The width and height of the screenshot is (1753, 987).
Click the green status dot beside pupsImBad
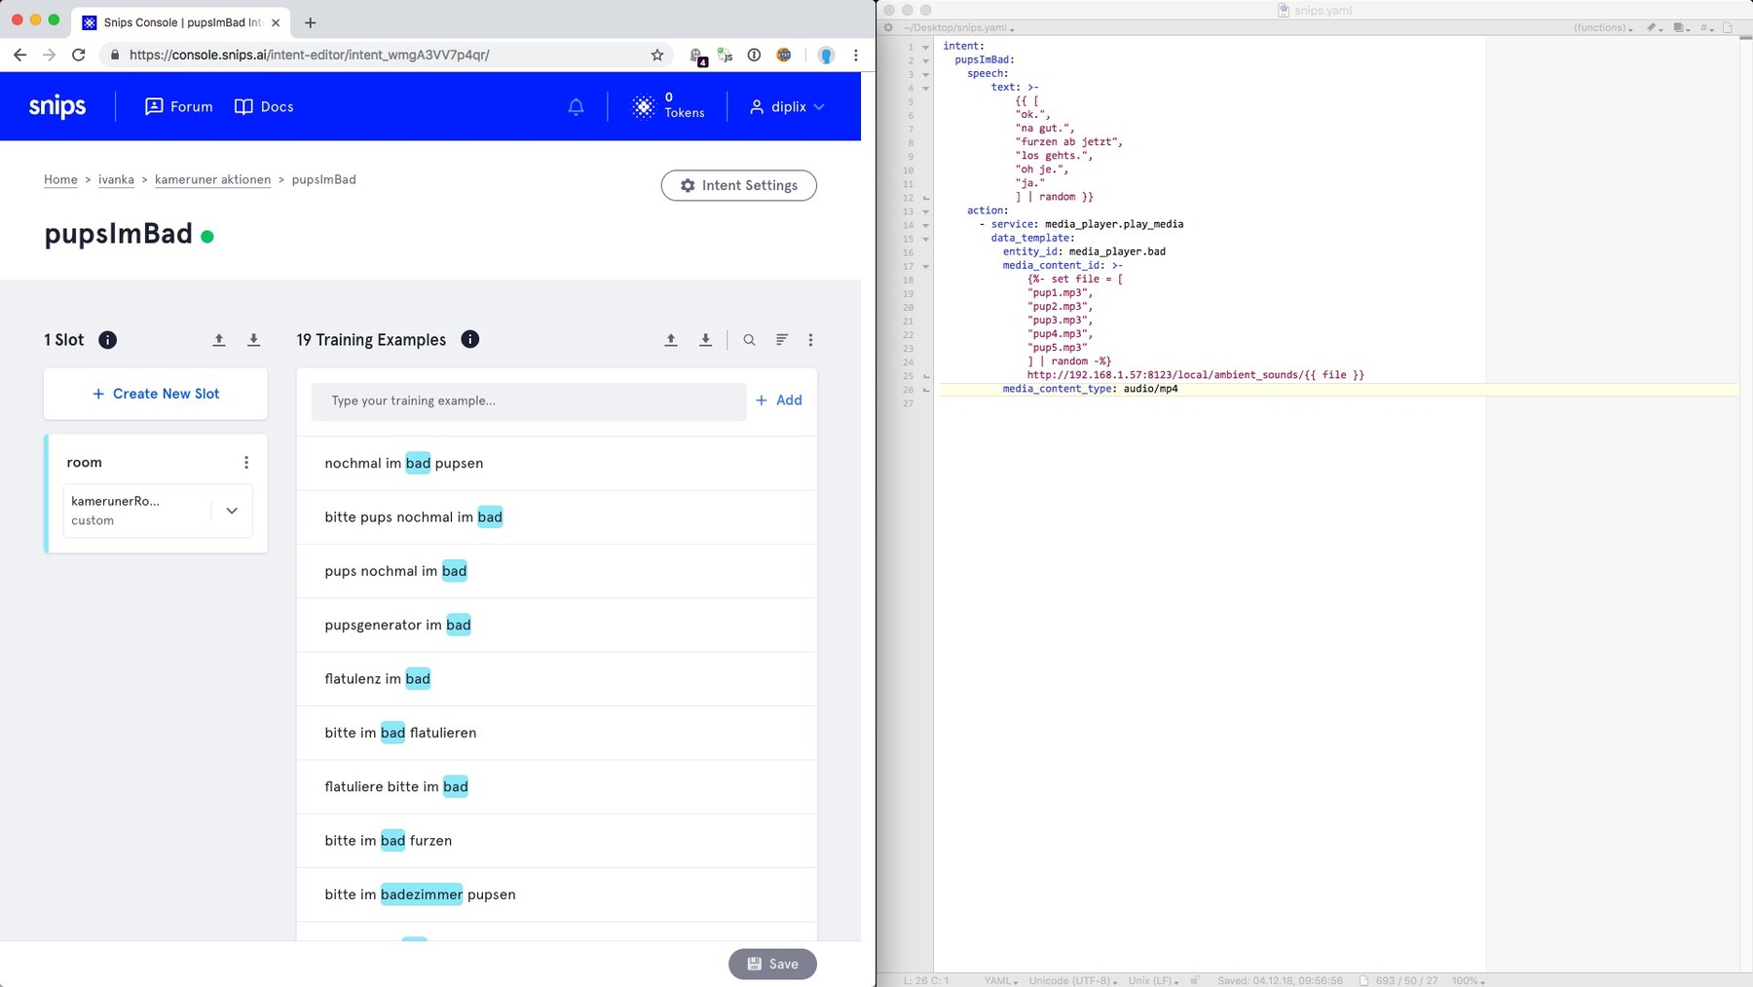tap(207, 236)
